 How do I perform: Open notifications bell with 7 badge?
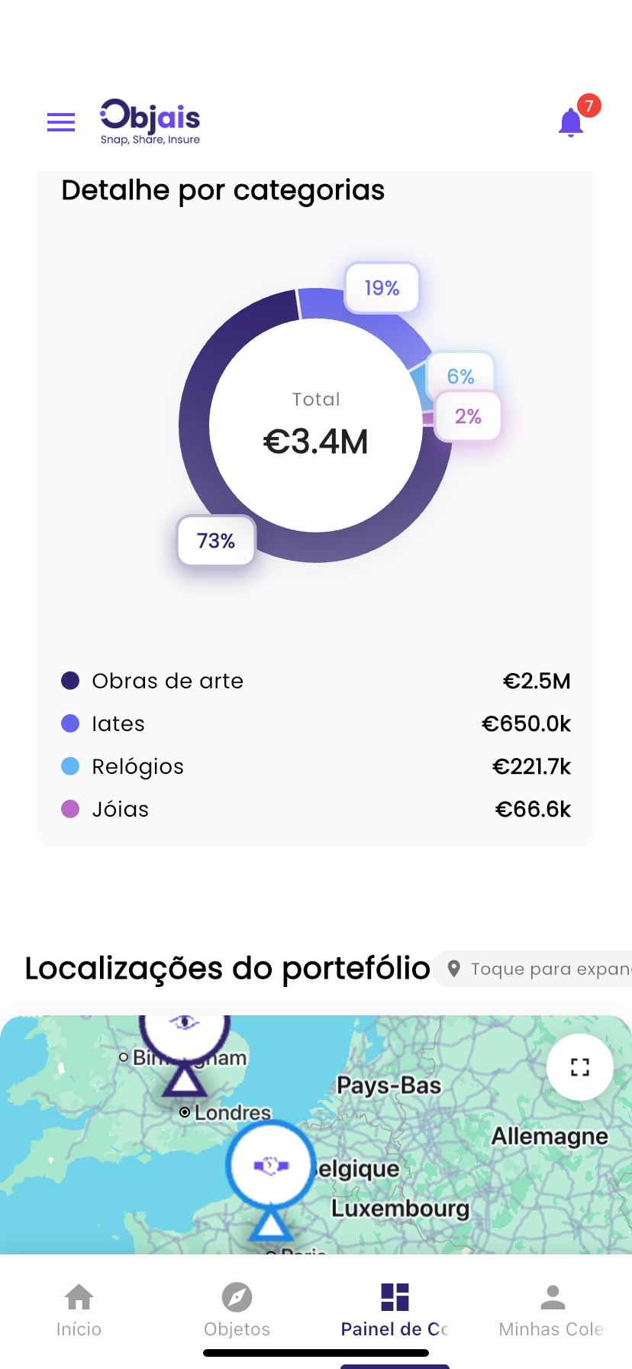(572, 122)
